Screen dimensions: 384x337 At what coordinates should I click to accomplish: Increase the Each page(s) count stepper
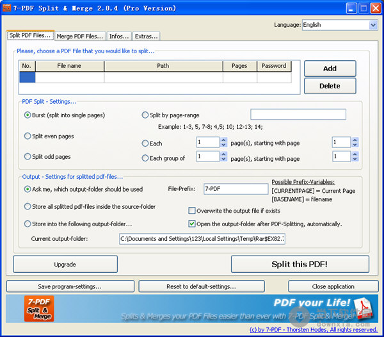(x=223, y=140)
